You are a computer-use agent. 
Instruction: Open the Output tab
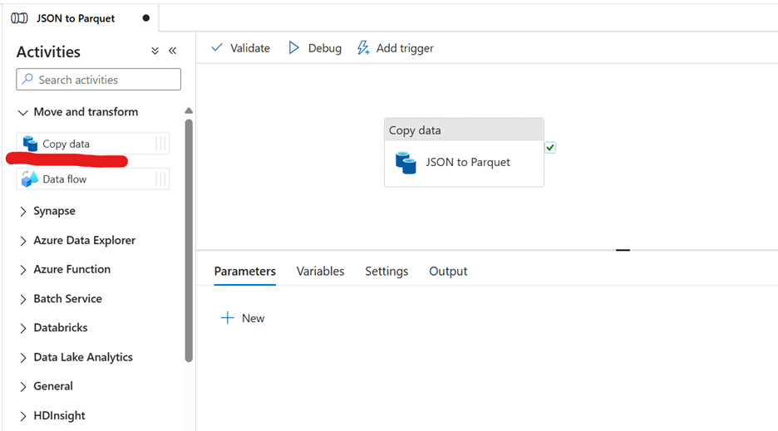click(448, 272)
